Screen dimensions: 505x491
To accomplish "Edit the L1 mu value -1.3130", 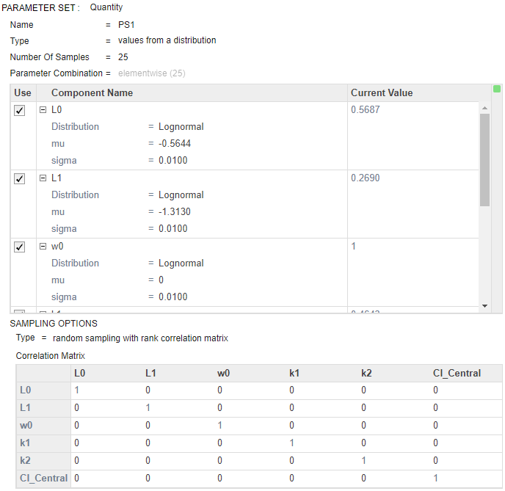I will point(175,212).
